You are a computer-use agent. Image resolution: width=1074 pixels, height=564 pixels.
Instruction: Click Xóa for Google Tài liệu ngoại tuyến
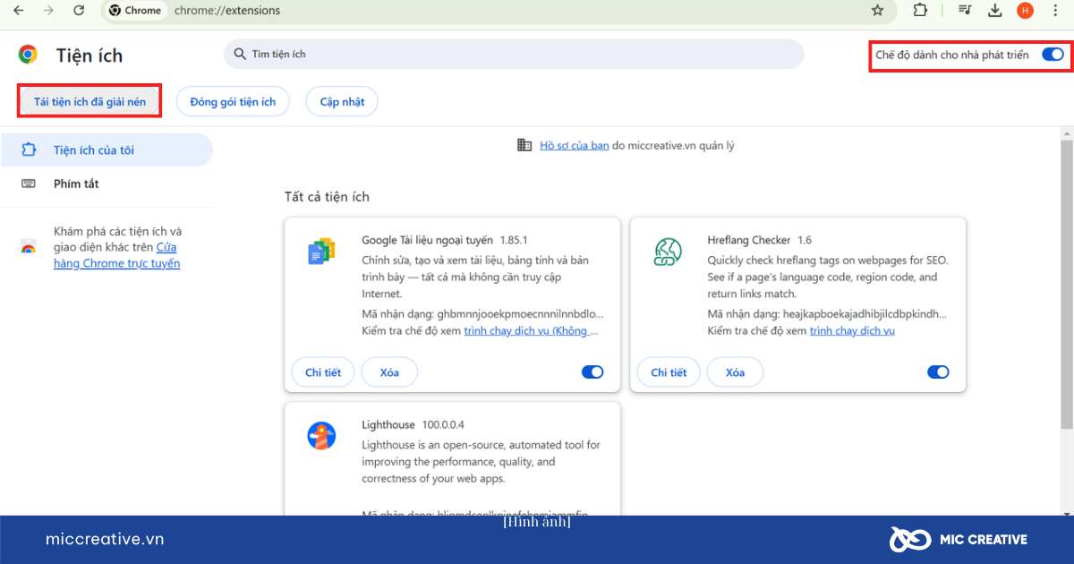[x=389, y=372]
